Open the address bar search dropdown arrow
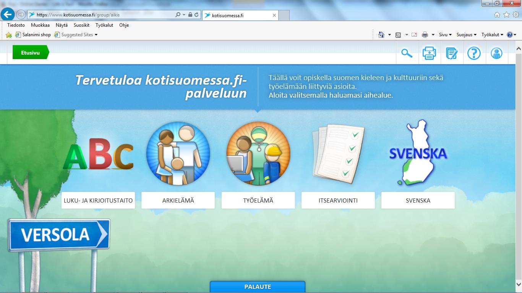 (x=184, y=15)
